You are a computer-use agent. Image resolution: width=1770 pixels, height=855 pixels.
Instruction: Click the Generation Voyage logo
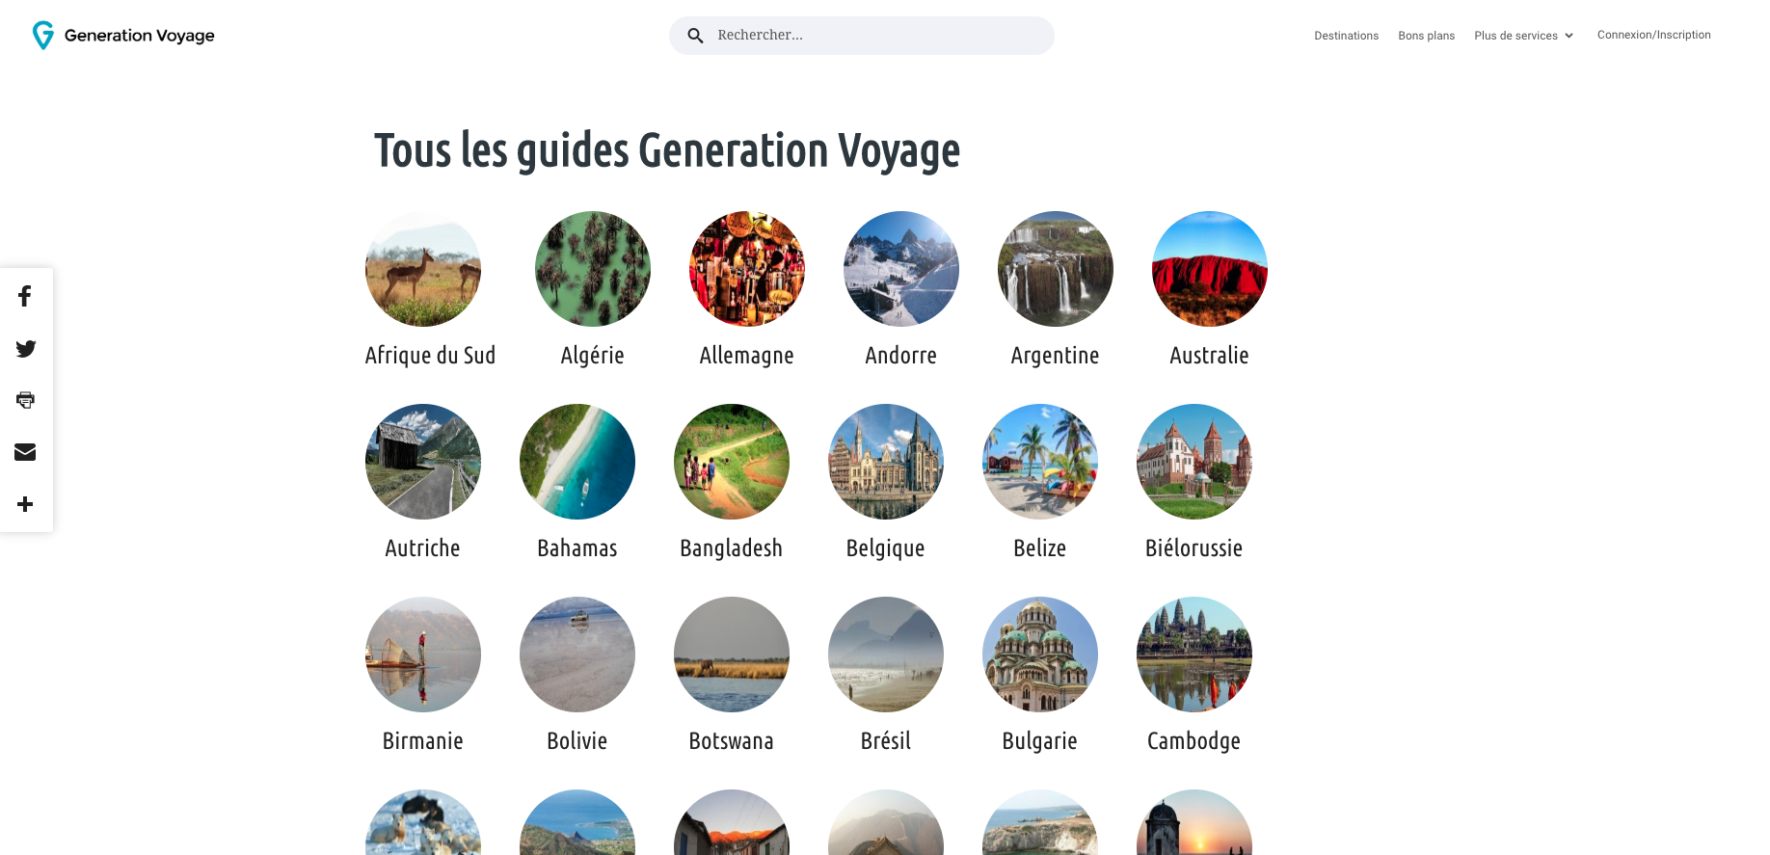click(123, 36)
